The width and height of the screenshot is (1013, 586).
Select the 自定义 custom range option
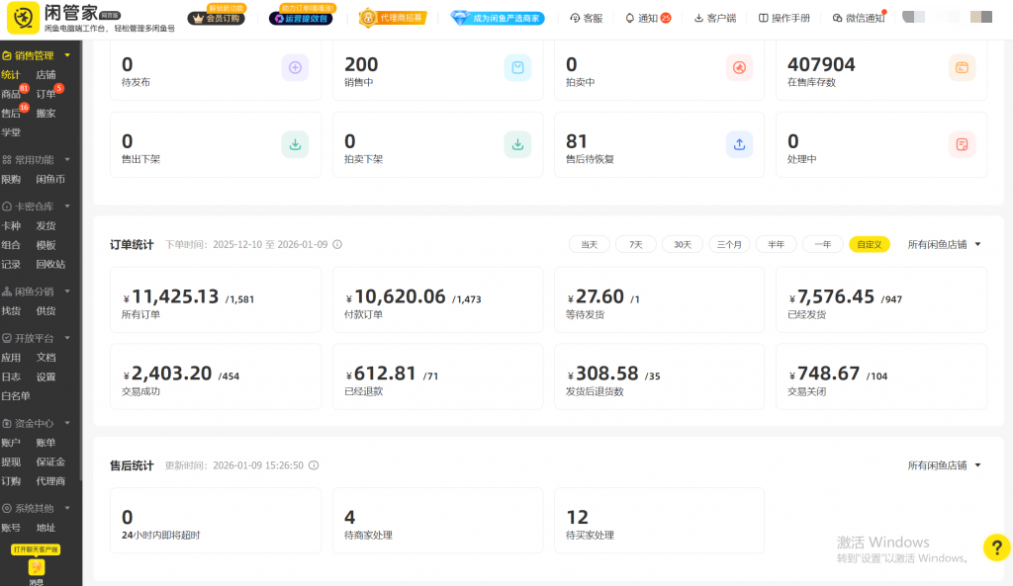click(x=870, y=244)
